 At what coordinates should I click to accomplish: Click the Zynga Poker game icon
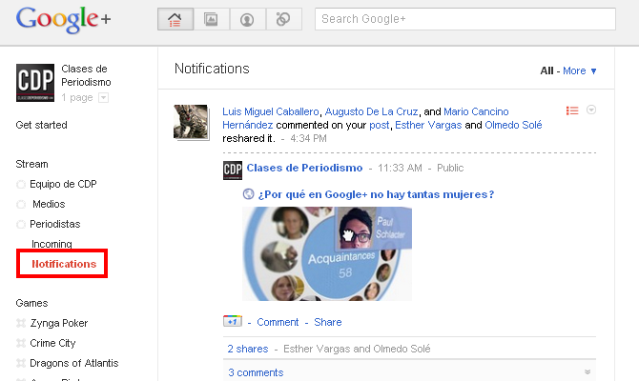tap(21, 324)
